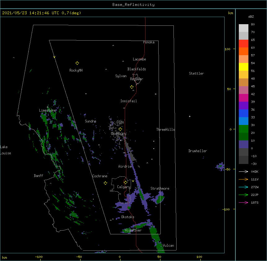267x261 pixels.
Task: Click the Banff town label
Action: 38,176
